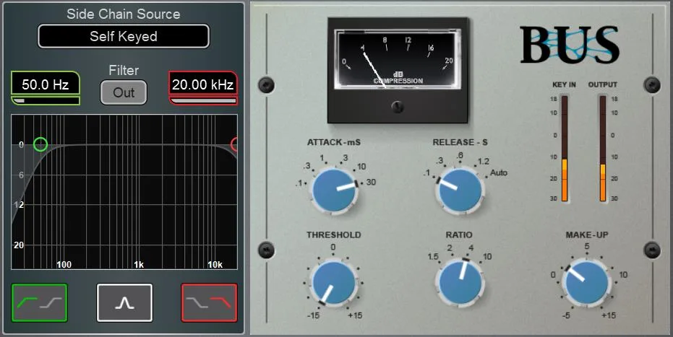Click the Ratio knob

pyautogui.click(x=460, y=283)
